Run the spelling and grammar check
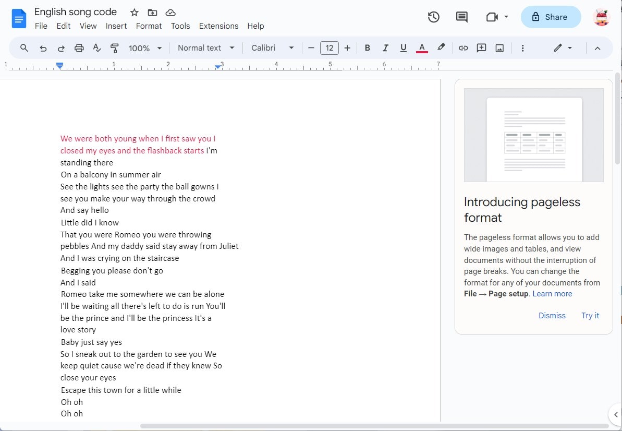This screenshot has width=622, height=431. coord(96,47)
